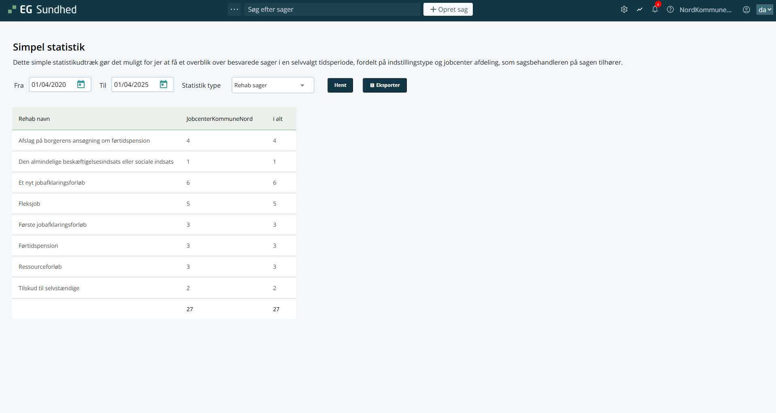Expand the Statistik type dropdown
This screenshot has width=776, height=413.
272,85
